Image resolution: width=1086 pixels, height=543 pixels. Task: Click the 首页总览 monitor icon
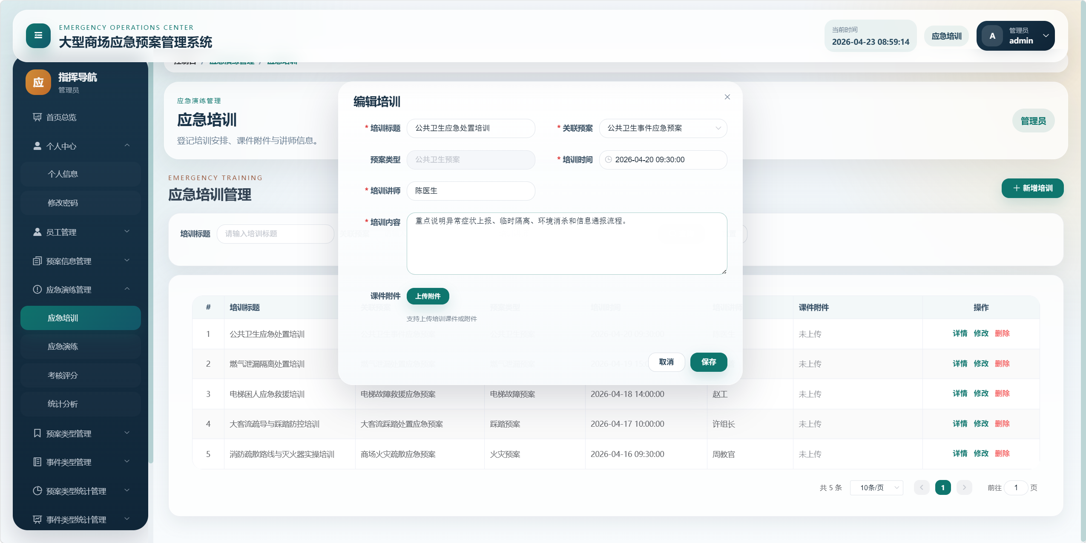tap(37, 117)
